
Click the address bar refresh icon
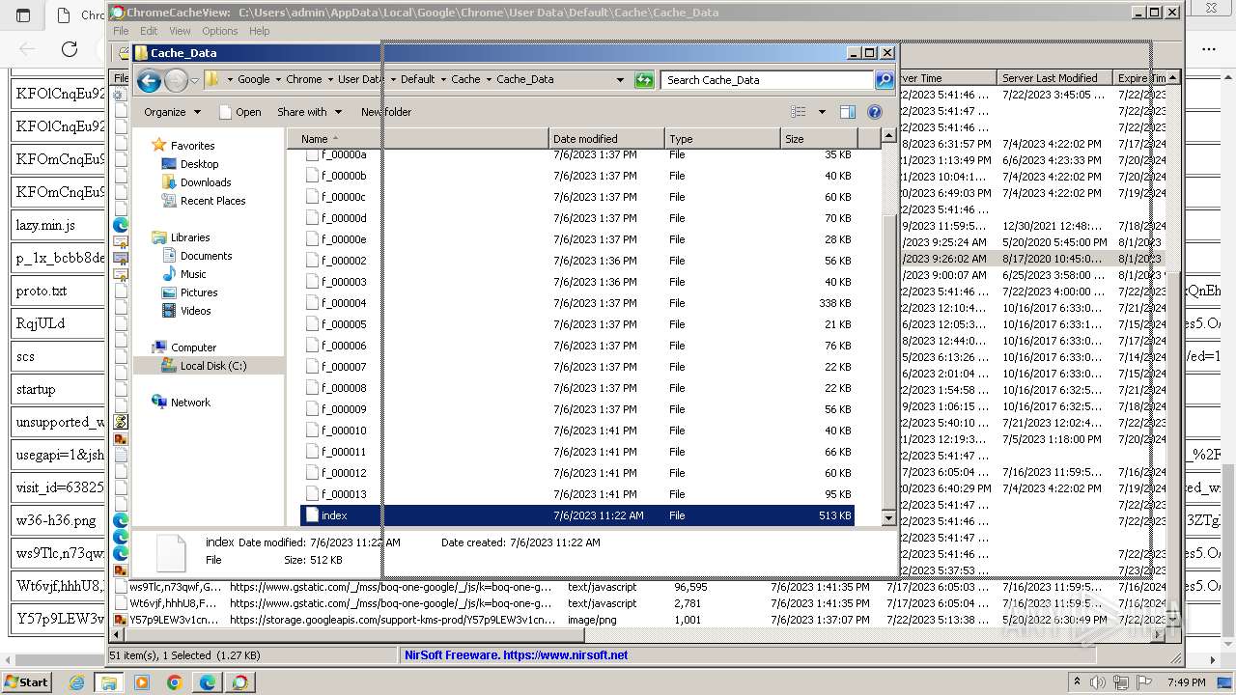tap(644, 80)
